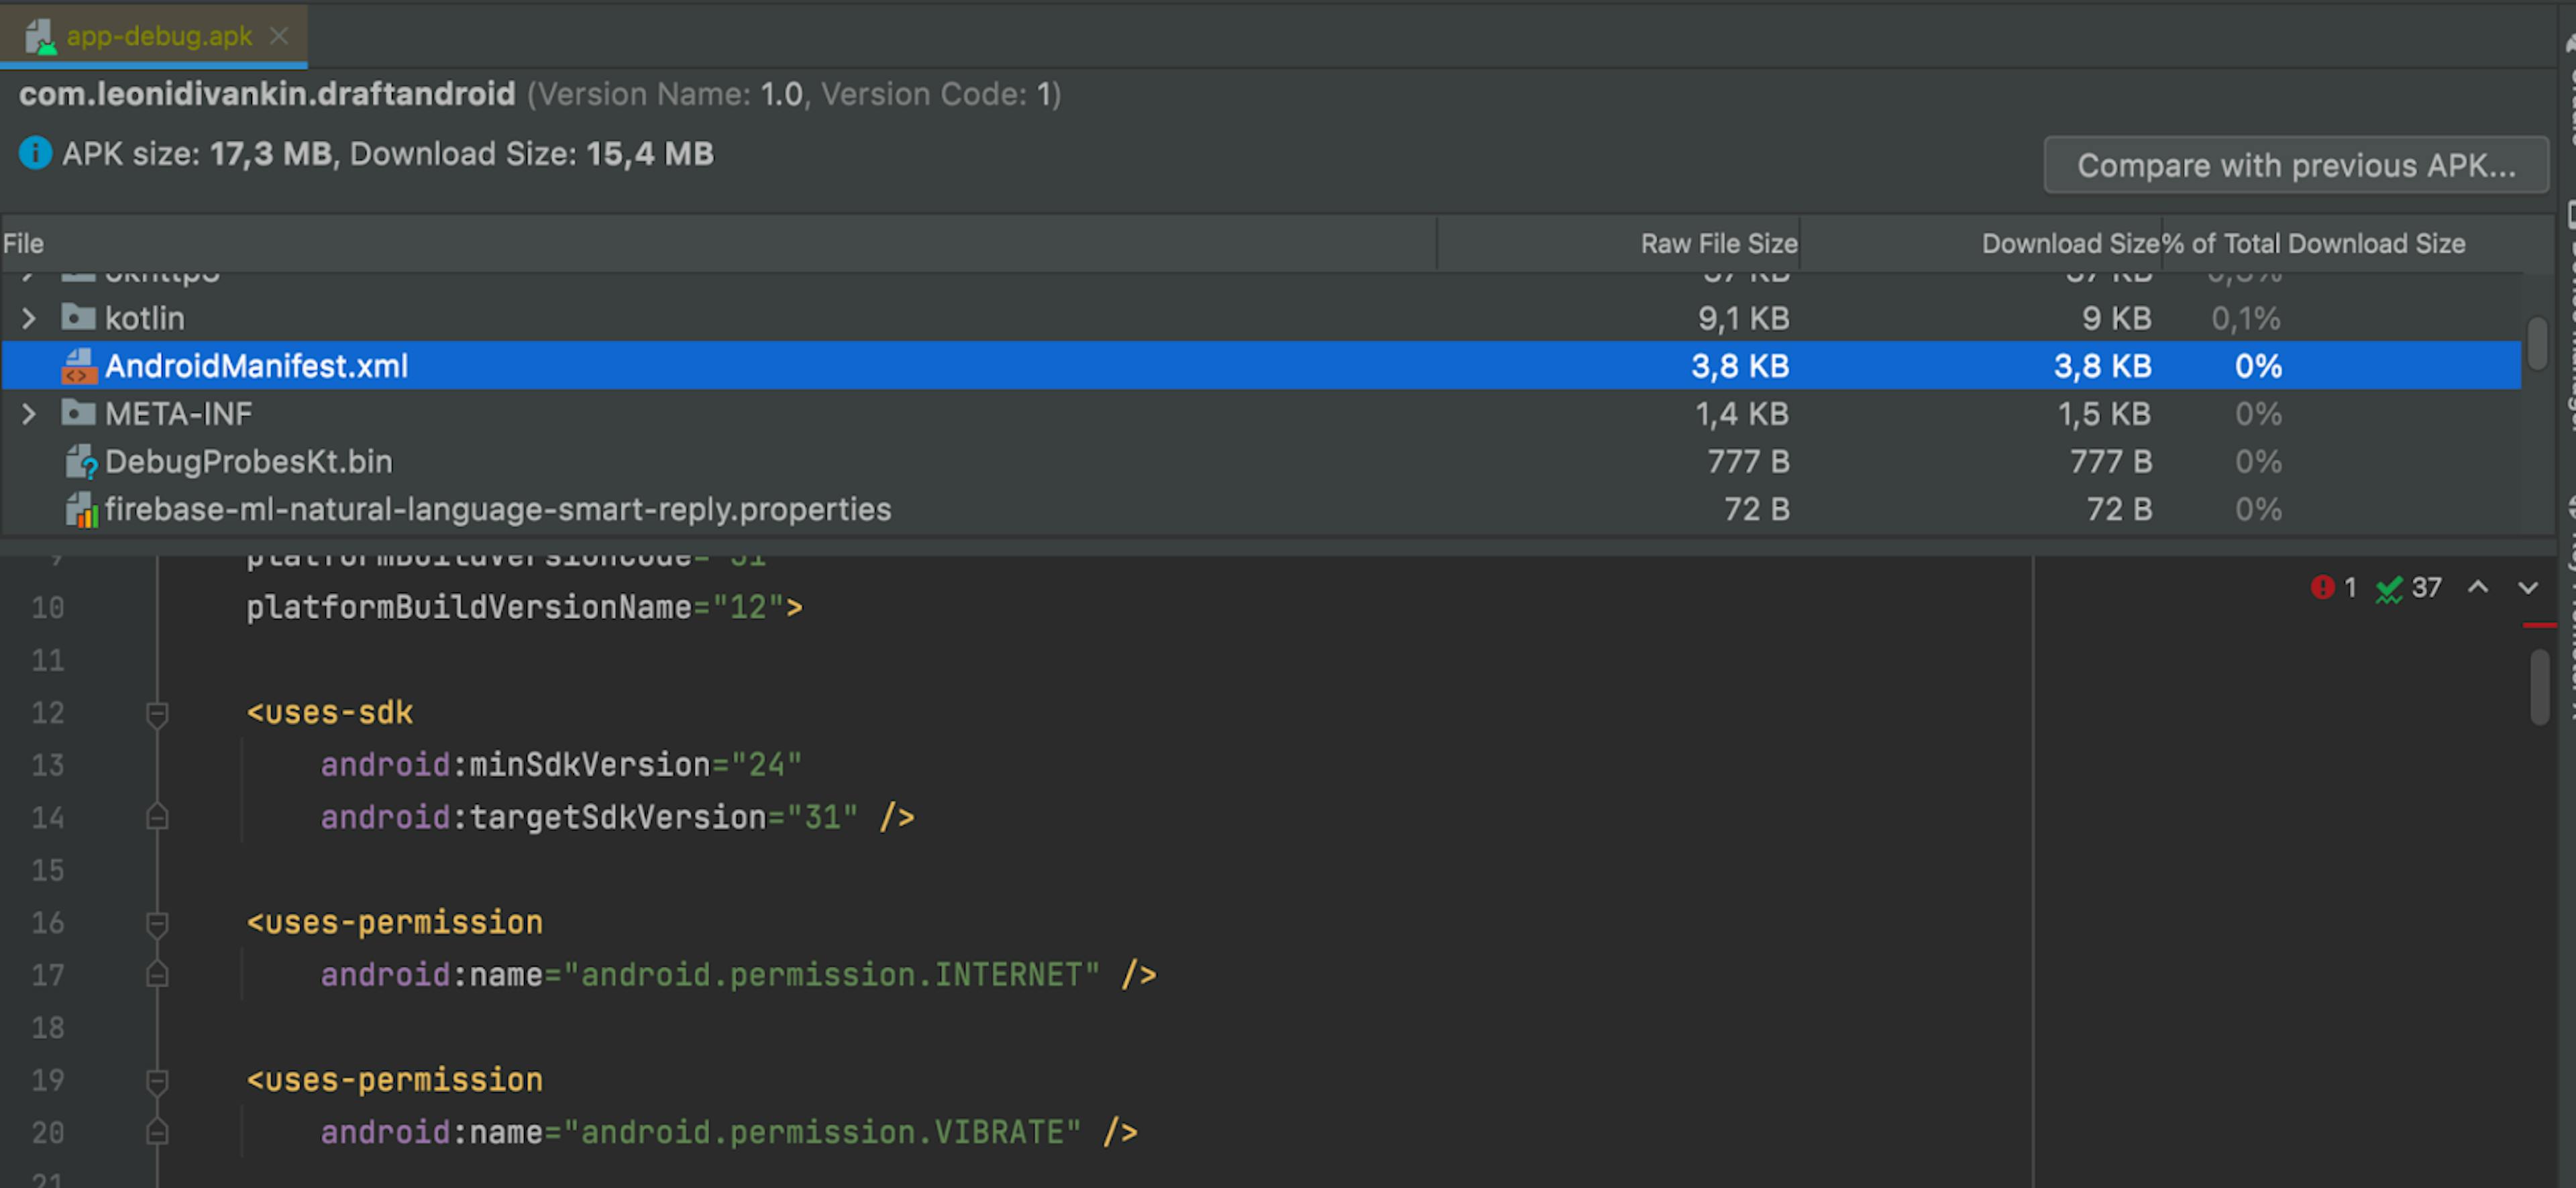Click the DebugProbesKt.bin unknown file icon

[80, 462]
